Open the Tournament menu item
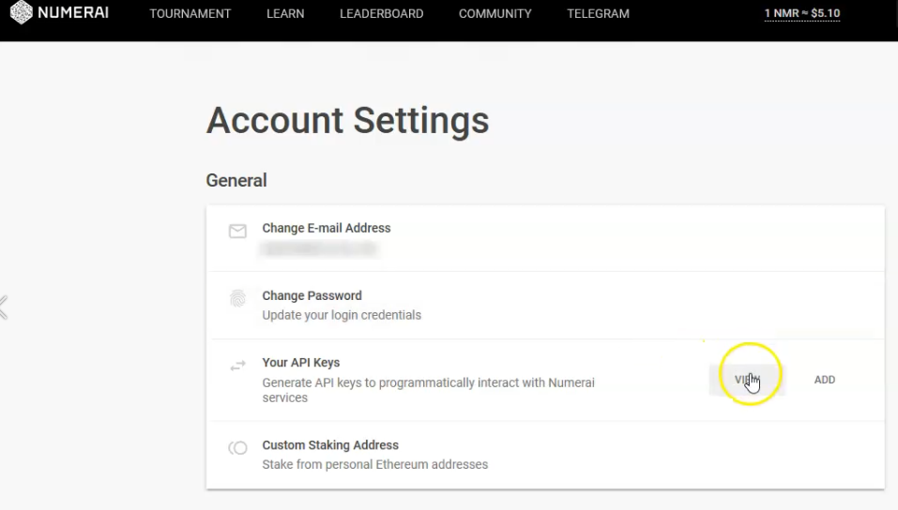Viewport: 898px width, 510px height. pyautogui.click(x=190, y=14)
